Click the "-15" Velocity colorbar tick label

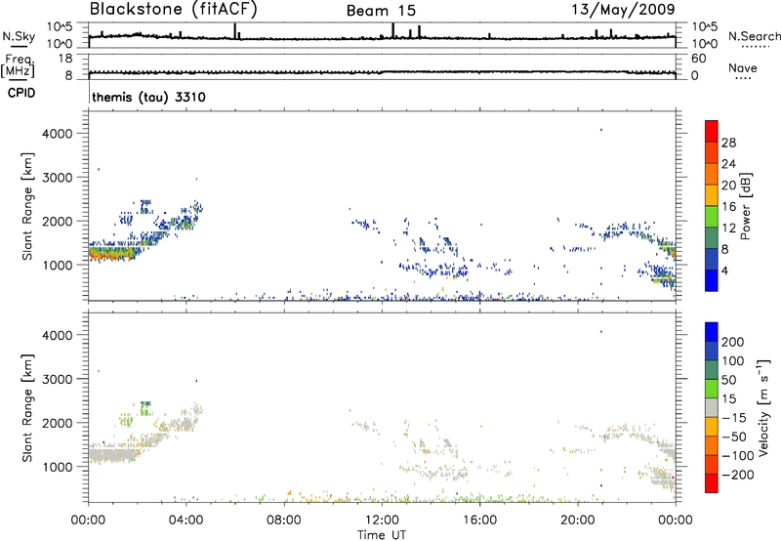pyautogui.click(x=735, y=418)
